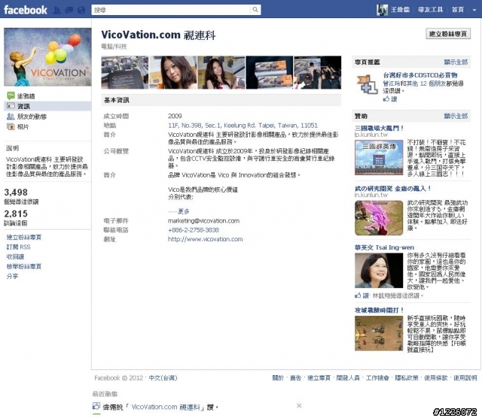Click the pink winged game ad image
Image resolution: width=482 pixels, height=418 pixels.
pyautogui.click(x=379, y=218)
